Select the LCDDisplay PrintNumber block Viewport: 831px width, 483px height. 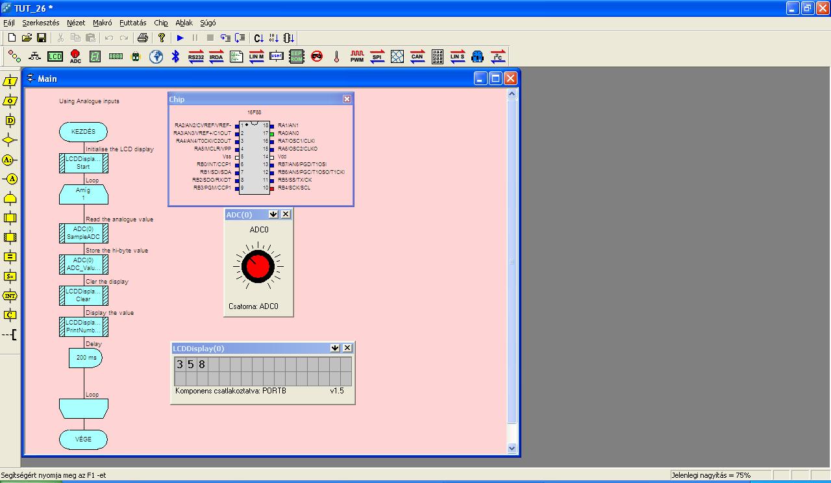click(x=83, y=327)
